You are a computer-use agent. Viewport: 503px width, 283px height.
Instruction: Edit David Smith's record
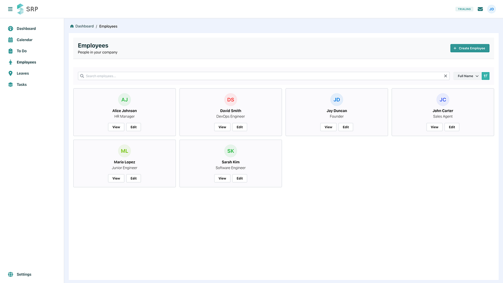point(240,127)
